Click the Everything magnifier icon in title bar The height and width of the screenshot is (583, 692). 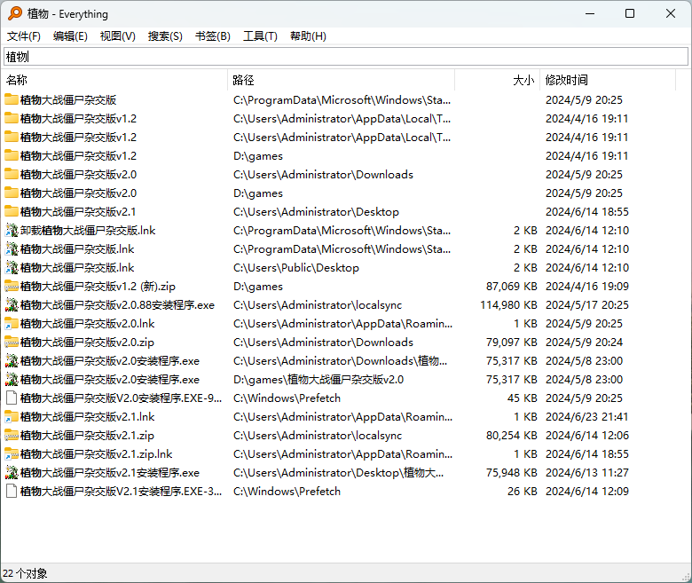[14, 13]
